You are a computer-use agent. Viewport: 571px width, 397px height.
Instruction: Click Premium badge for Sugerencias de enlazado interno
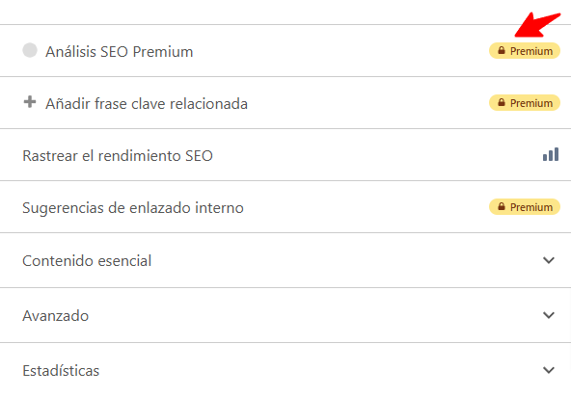pos(525,206)
